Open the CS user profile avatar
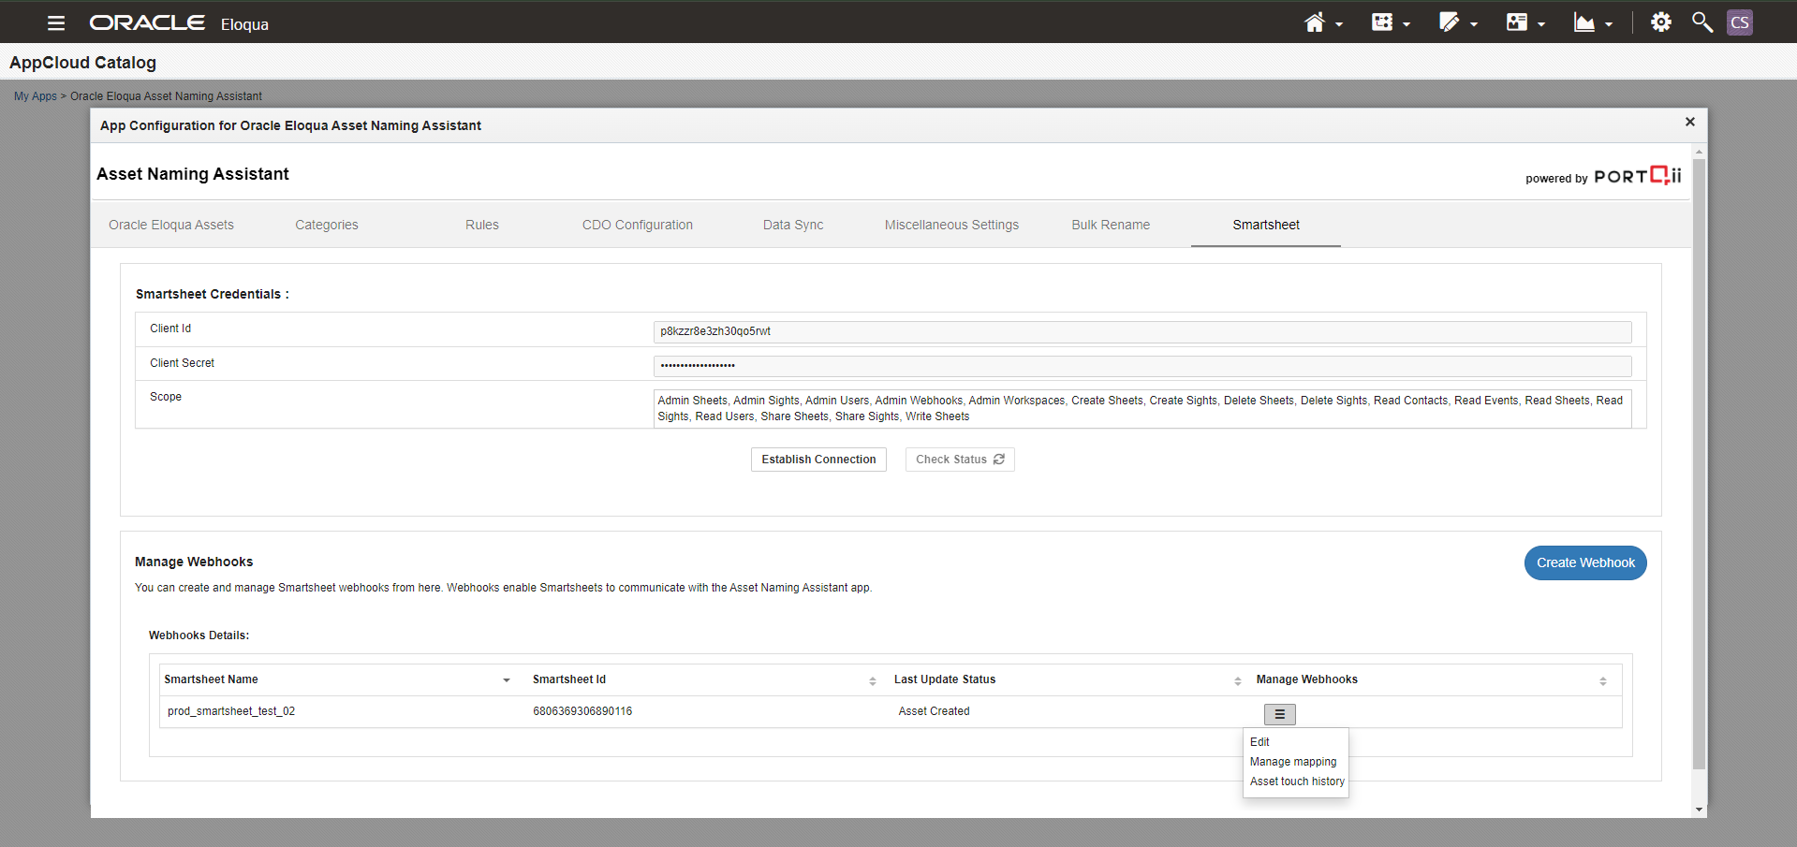The width and height of the screenshot is (1797, 847). [1739, 22]
